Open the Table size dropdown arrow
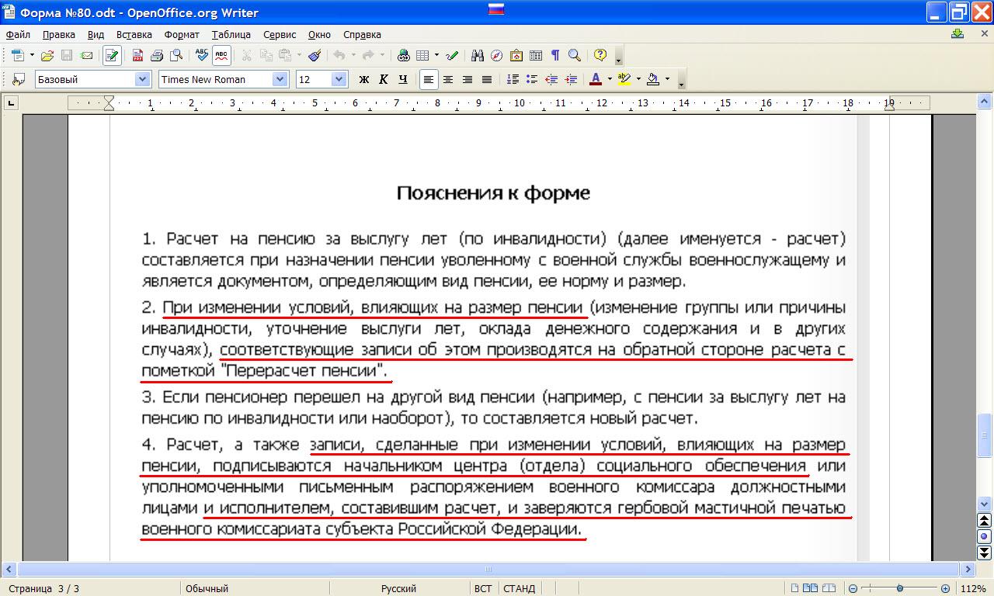 click(x=436, y=55)
